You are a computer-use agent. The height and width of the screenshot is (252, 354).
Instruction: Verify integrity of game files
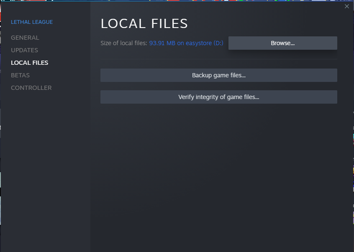[218, 97]
